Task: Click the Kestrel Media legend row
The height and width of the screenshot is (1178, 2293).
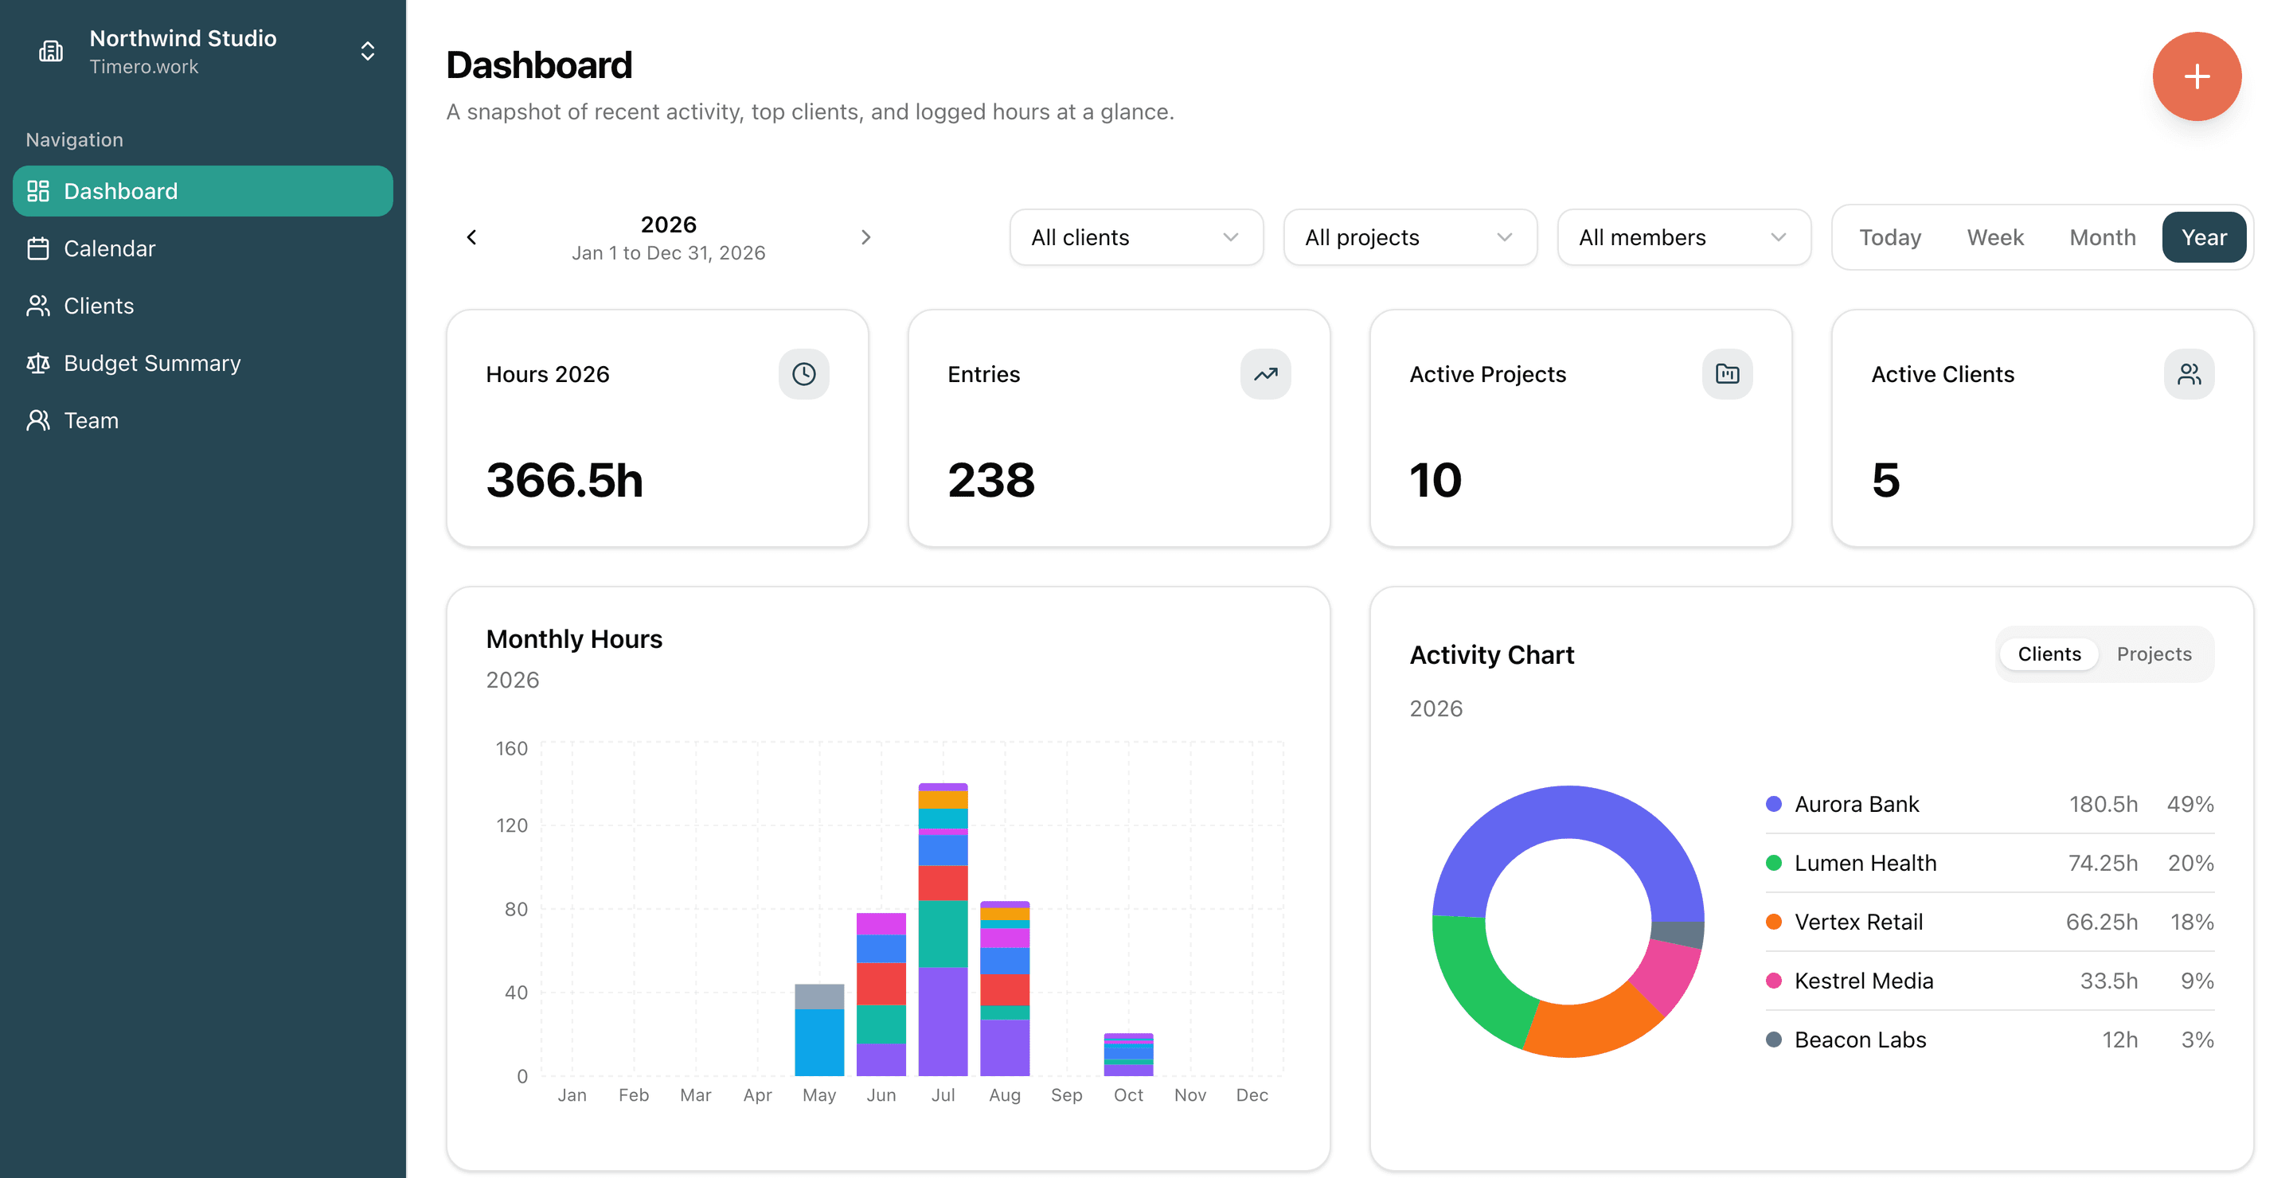Action: point(1990,981)
